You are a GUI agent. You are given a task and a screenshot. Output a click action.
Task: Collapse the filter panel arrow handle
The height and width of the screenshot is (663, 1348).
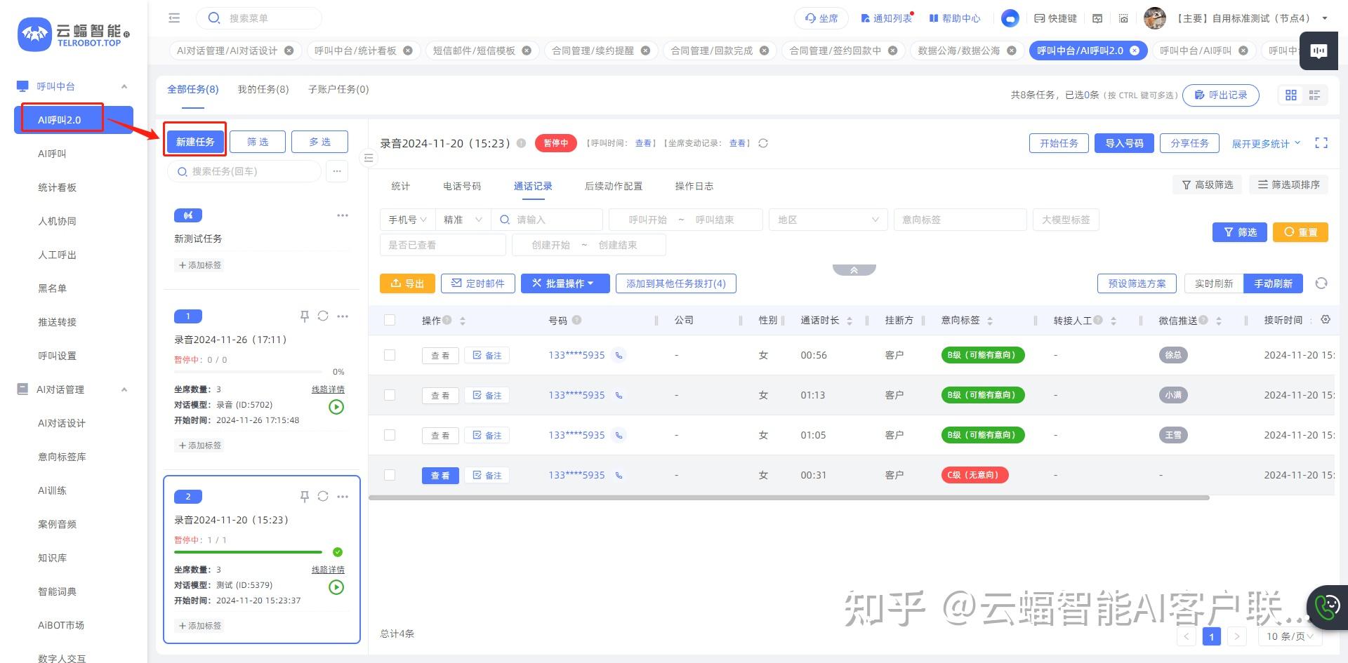854,270
